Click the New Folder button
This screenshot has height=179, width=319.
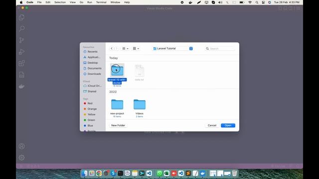click(x=118, y=125)
